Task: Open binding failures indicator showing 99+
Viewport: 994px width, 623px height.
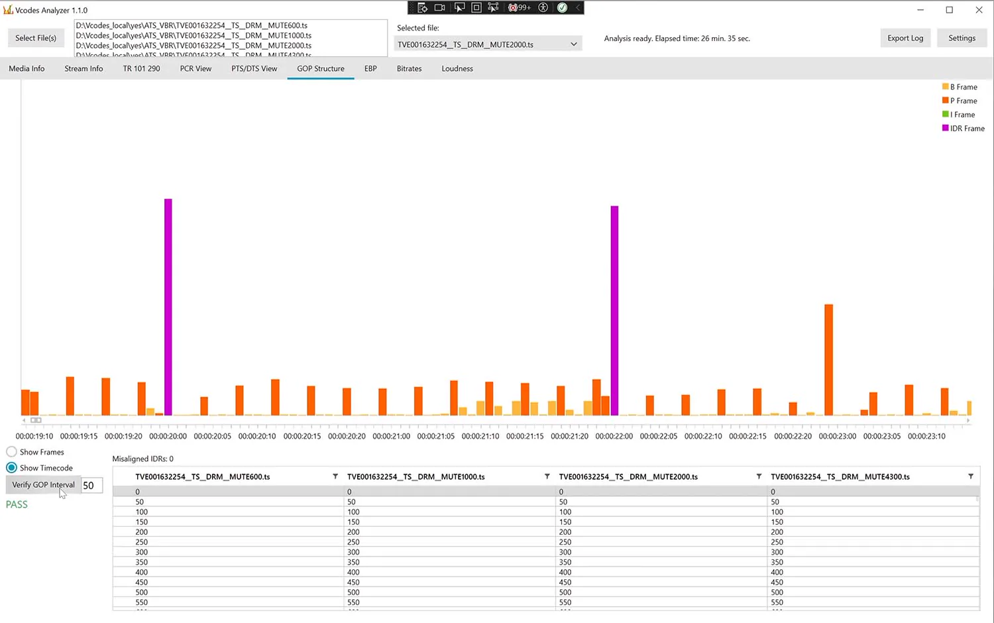Action: [520, 8]
